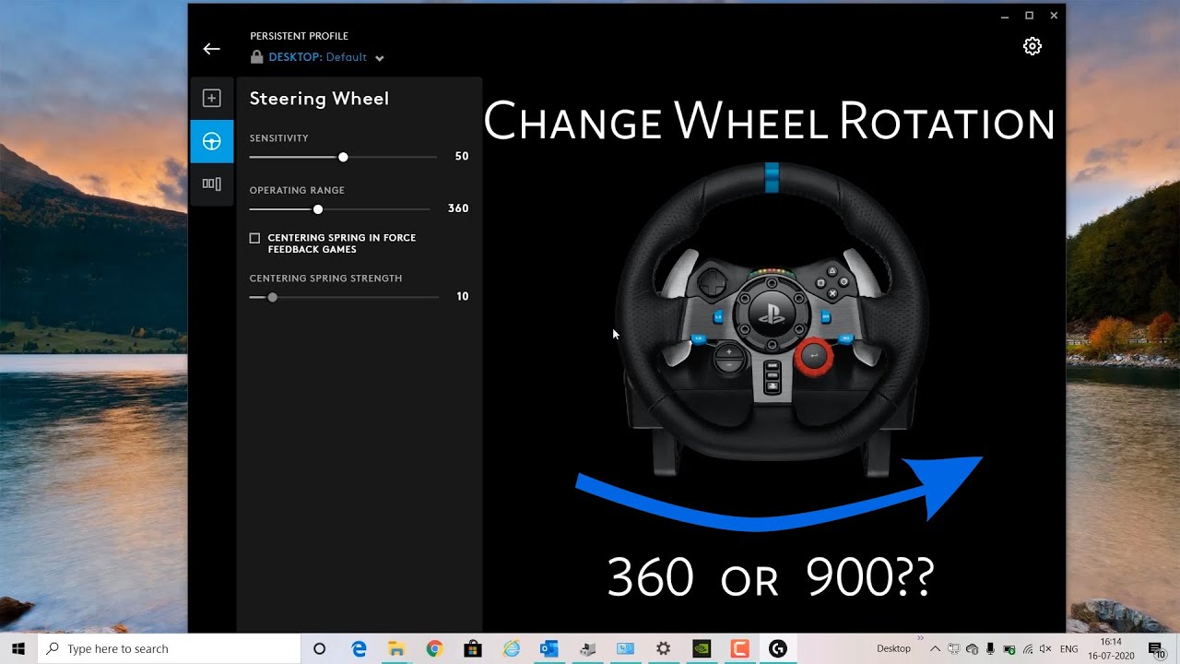The height and width of the screenshot is (664, 1180).
Task: Click the Type here to search box
Action: [x=170, y=649]
